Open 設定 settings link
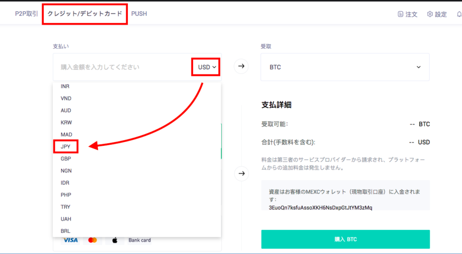This screenshot has width=462, height=254. (437, 14)
